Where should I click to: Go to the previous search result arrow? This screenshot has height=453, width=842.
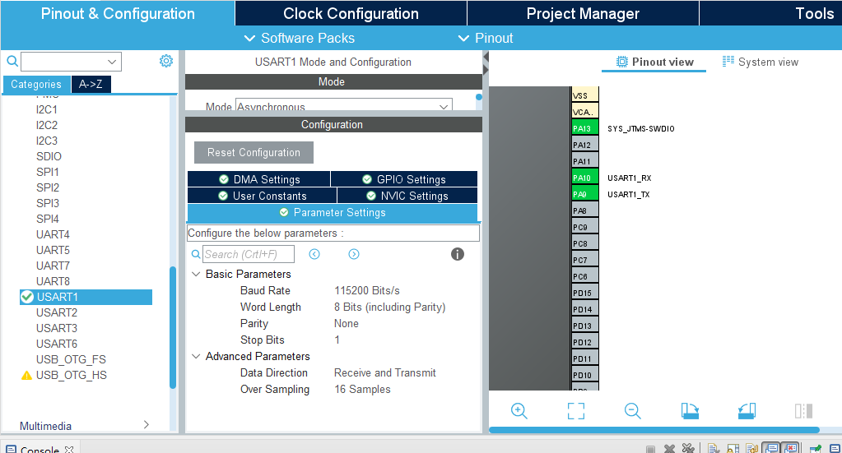(314, 254)
